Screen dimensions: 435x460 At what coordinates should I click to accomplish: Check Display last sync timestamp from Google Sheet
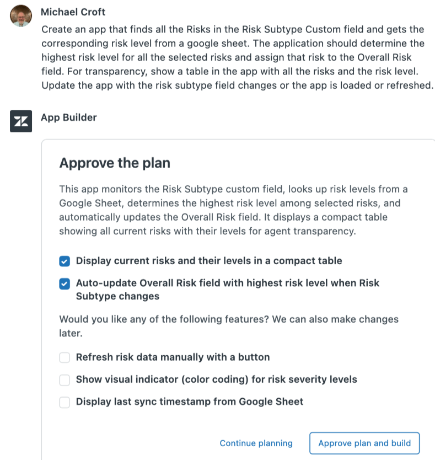(x=65, y=402)
